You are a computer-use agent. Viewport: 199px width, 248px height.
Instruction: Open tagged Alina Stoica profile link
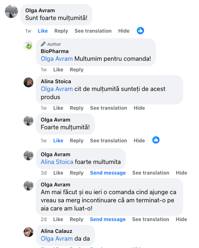(x=57, y=162)
